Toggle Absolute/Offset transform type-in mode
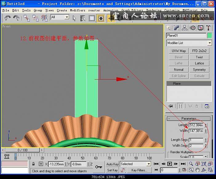The image size is (216, 179). [41, 164]
